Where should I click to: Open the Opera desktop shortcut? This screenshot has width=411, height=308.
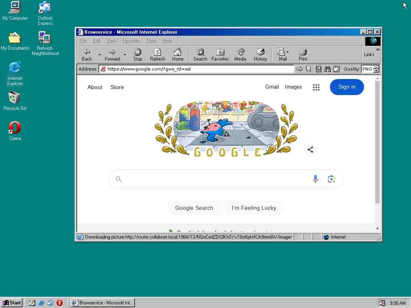point(15,131)
